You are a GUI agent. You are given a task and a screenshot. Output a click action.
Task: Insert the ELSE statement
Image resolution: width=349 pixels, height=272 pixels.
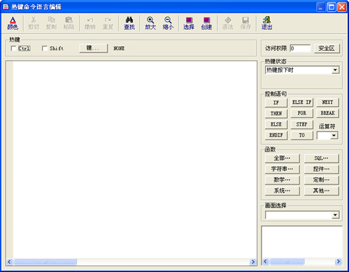(x=276, y=125)
